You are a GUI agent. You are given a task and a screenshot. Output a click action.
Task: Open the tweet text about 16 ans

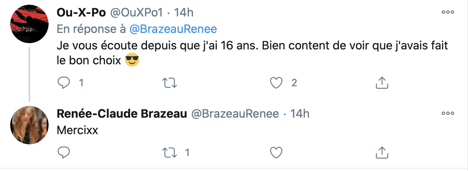(252, 54)
